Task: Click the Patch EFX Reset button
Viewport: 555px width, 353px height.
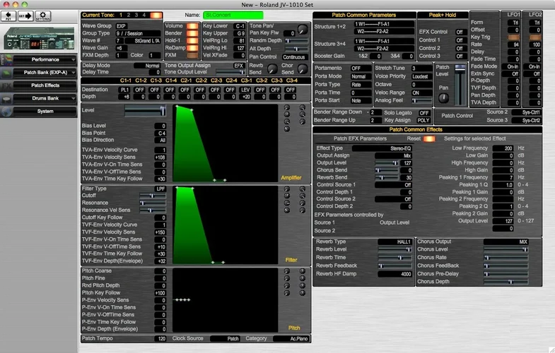Action: coord(429,139)
